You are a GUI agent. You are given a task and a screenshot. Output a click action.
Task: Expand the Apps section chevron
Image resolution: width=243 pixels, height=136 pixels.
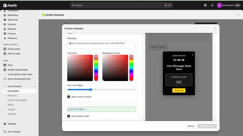click(x=9, y=60)
